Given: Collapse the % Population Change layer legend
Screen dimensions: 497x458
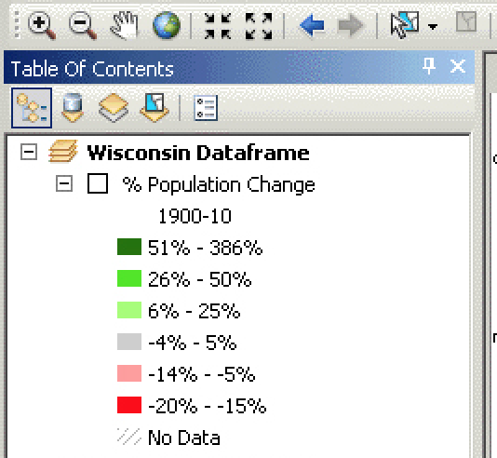Looking at the screenshot, I should 64,183.
